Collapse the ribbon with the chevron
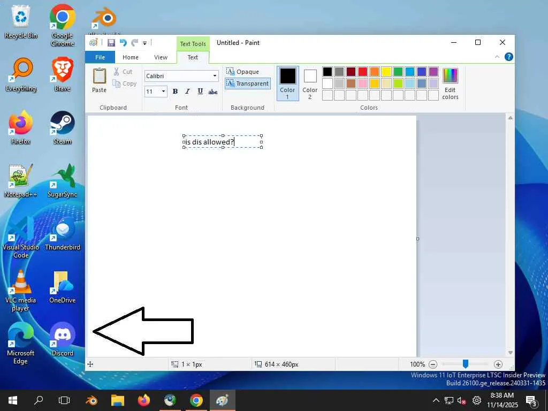Screen dimensions: 548x411 (497, 57)
